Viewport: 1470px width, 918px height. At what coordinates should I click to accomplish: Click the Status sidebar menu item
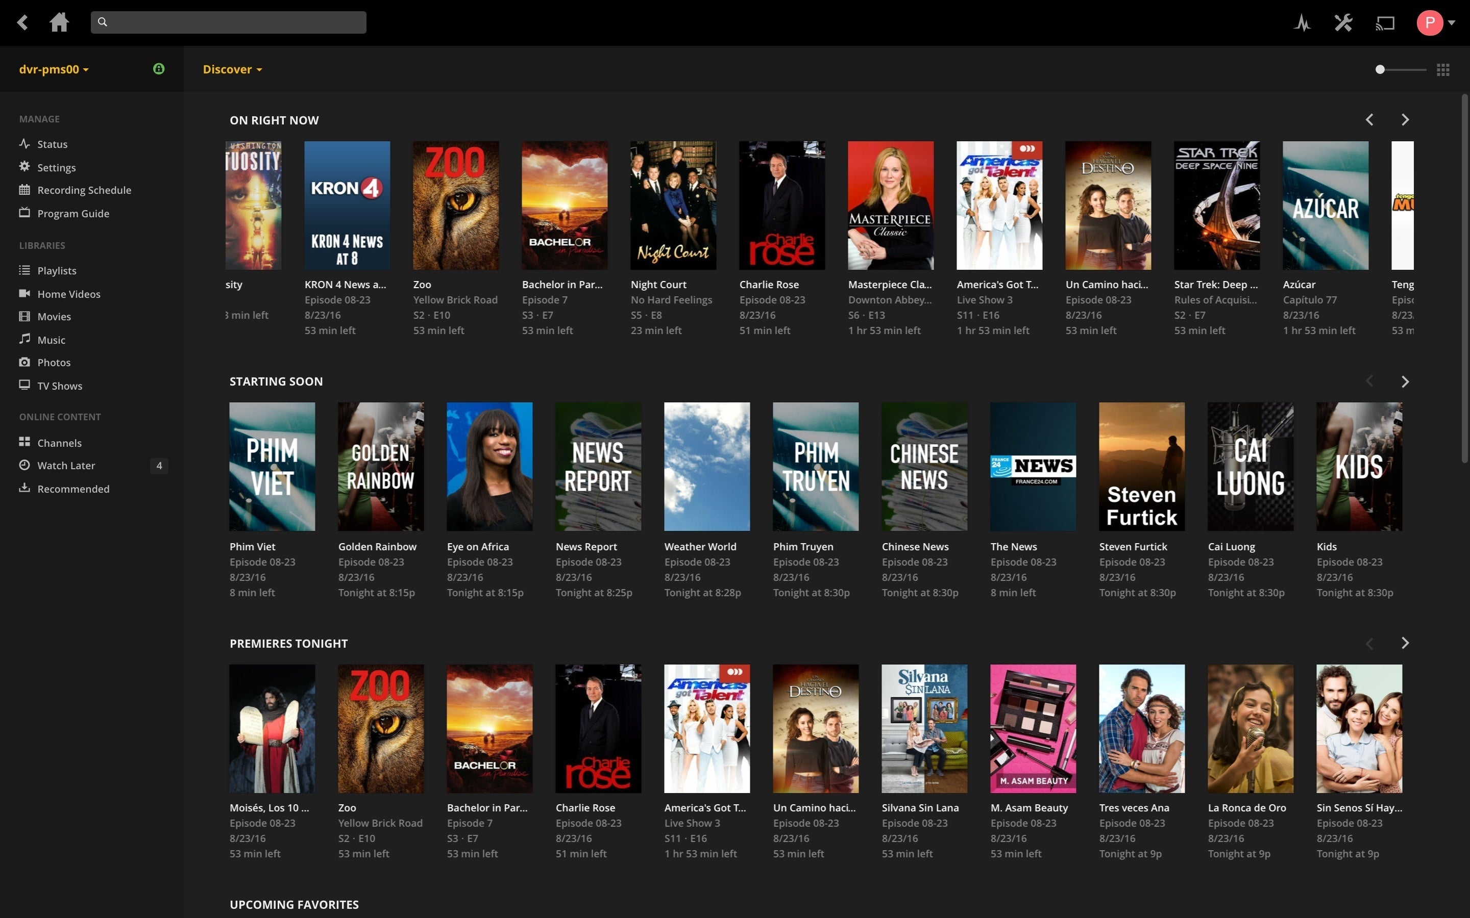(x=51, y=144)
